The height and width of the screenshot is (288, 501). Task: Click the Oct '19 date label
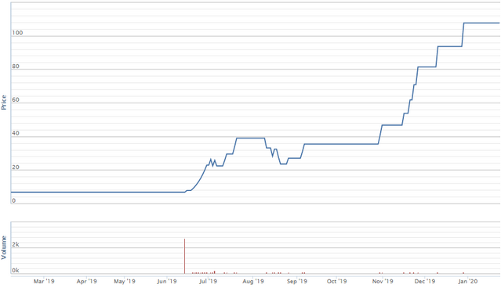click(x=337, y=281)
